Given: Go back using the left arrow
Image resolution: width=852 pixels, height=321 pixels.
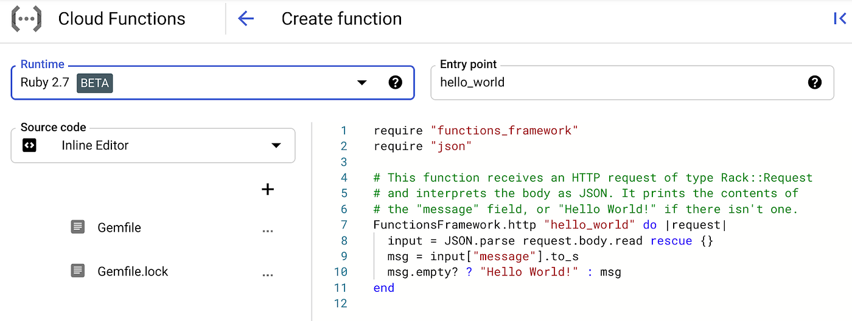Looking at the screenshot, I should (x=246, y=19).
